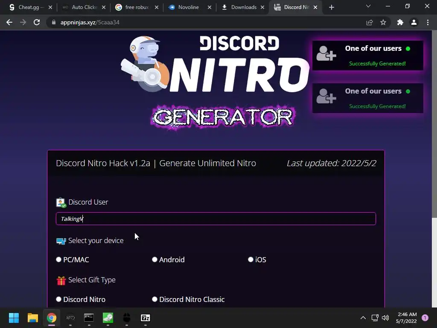Screen dimensions: 437x328
Task: Click the Chrome taskbar icon
Action: [x=51, y=318]
